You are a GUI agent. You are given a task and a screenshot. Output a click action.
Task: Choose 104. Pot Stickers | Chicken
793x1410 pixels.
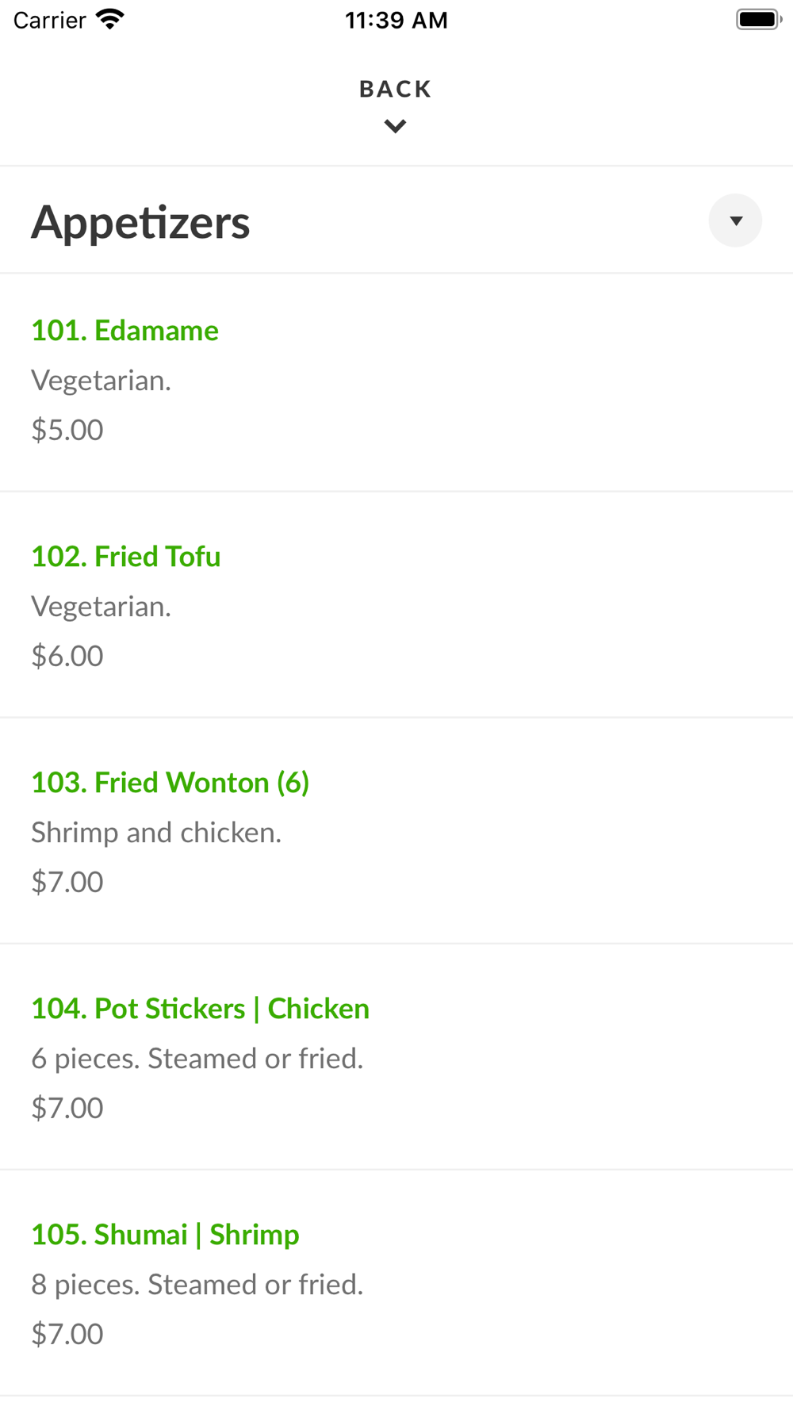pyautogui.click(x=200, y=1008)
